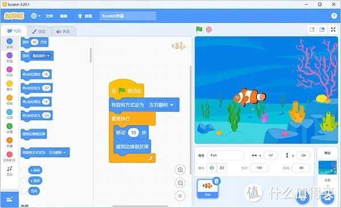Switch to the 代码 (Code) tab
This screenshot has width=341, height=208.
point(14,31)
